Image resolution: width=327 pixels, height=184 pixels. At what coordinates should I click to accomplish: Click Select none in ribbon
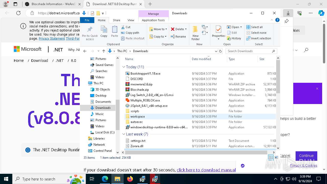(256, 33)
